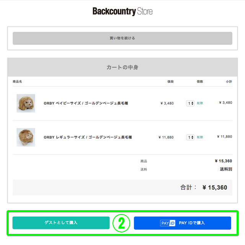This screenshot has height=245, width=245.
Task: Open the ORBY レギュラーサイズ product name link
Action: pos(88,137)
